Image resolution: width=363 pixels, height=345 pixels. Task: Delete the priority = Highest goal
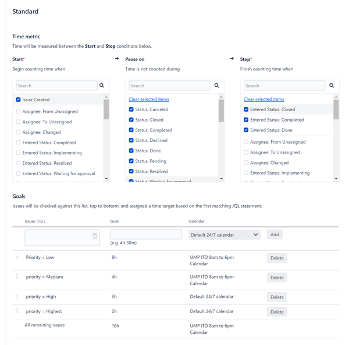277,312
